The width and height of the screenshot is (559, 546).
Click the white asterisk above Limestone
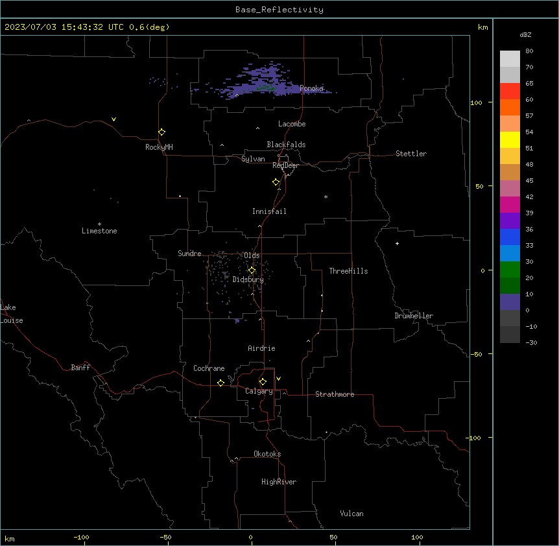[99, 224]
